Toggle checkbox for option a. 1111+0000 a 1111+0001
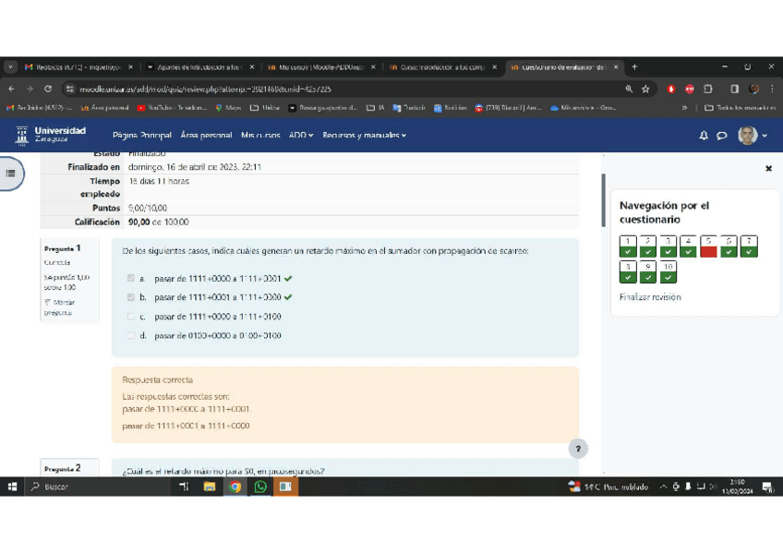Screen dimensions: 783x553 [130, 278]
